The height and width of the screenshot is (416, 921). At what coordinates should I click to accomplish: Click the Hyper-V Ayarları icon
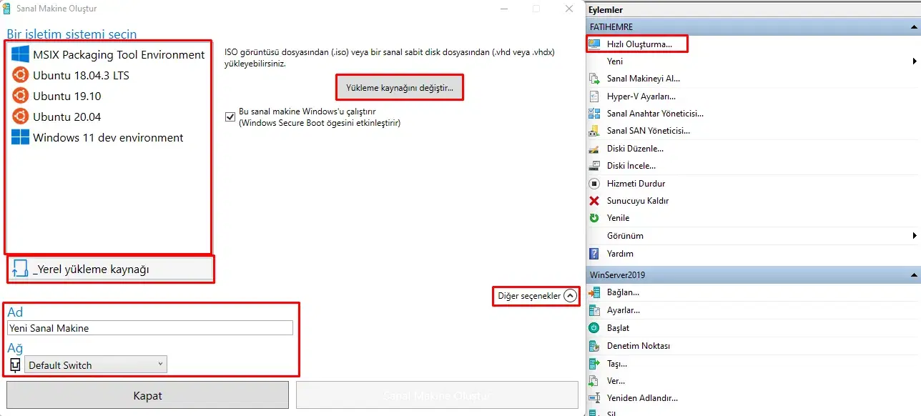(594, 96)
